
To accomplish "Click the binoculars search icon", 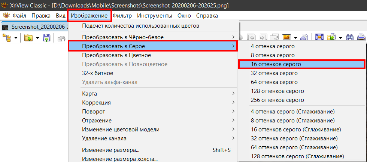I will (x=350, y=37).
